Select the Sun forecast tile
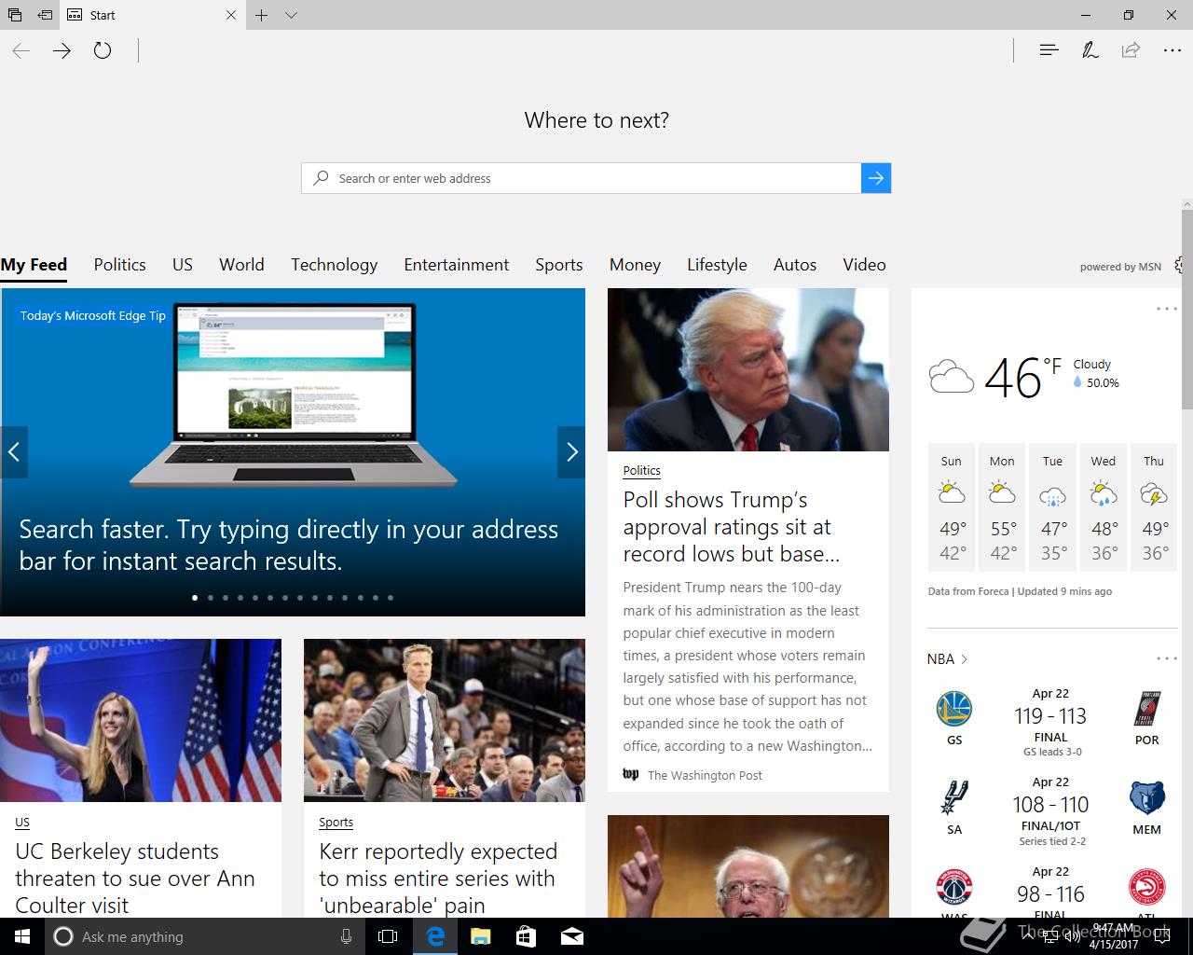 pos(952,507)
